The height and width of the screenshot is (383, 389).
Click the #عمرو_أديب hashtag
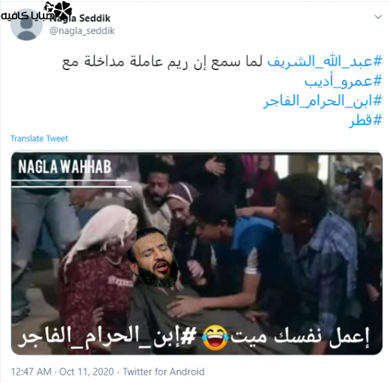click(x=343, y=81)
